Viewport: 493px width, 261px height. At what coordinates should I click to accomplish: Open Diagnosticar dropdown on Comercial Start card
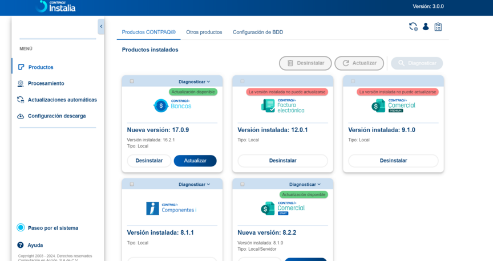(305, 185)
